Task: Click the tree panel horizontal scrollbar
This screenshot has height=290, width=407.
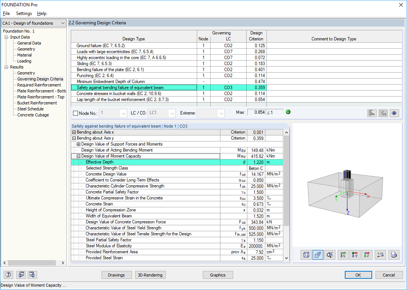Action: point(32,263)
